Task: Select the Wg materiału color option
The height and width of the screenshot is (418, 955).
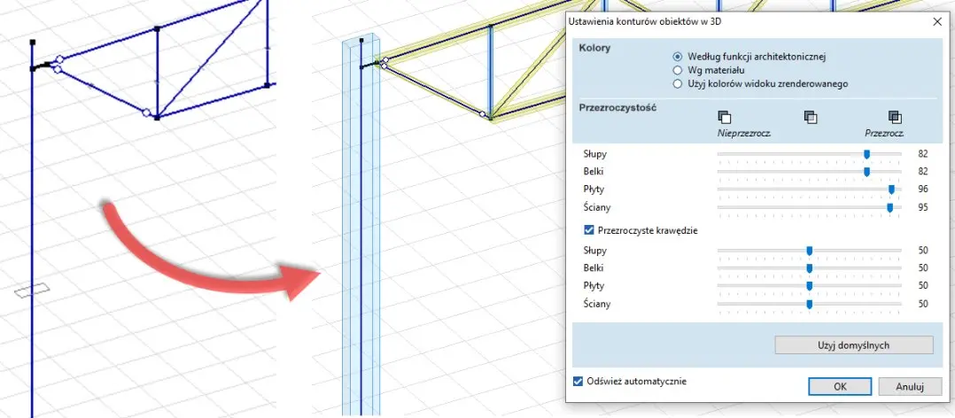Action: coord(678,70)
